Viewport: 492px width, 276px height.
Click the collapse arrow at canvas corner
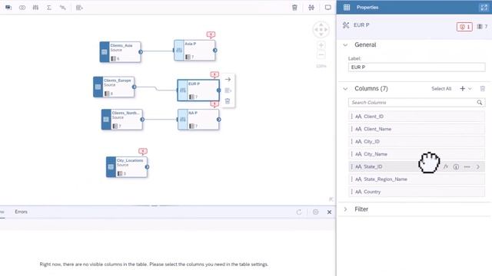click(331, 199)
